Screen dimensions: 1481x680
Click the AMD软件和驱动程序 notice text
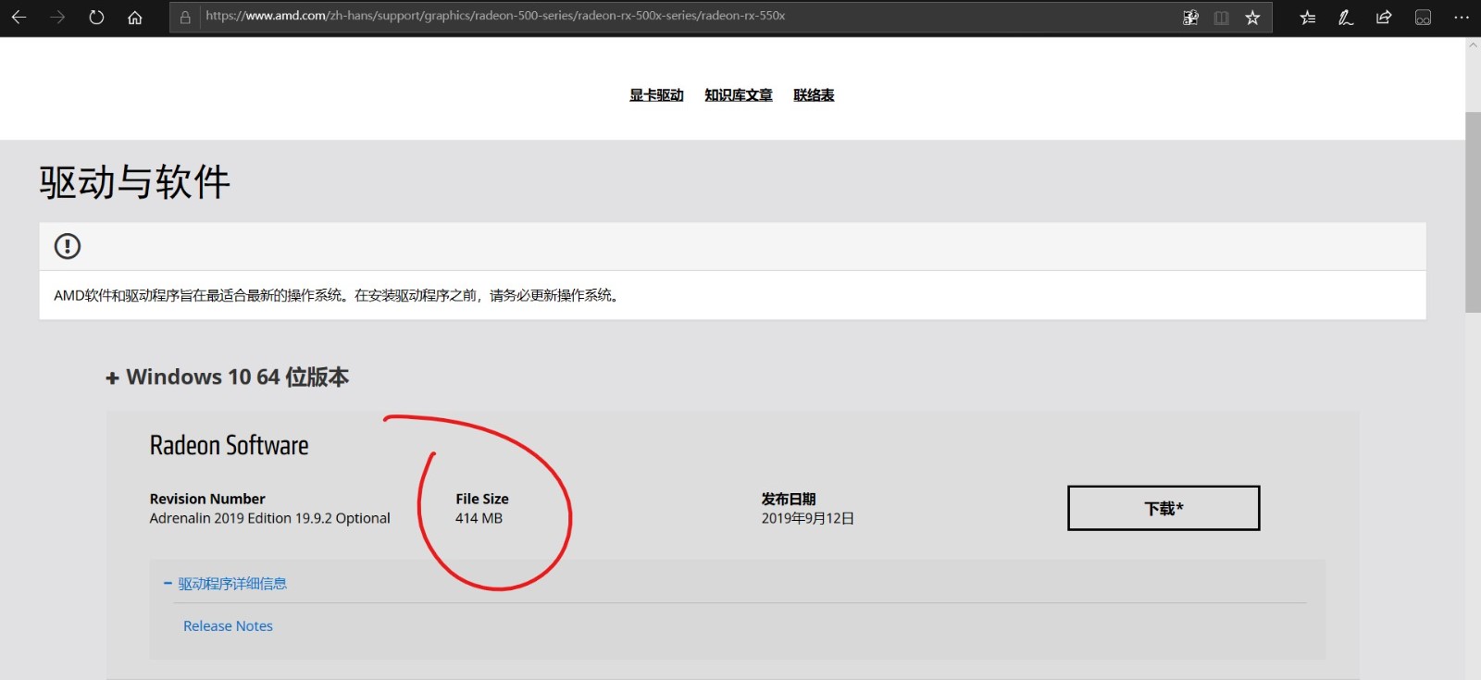[x=337, y=295]
